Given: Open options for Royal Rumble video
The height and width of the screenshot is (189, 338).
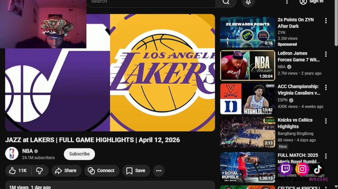Looking at the screenshot, I should [x=326, y=156].
